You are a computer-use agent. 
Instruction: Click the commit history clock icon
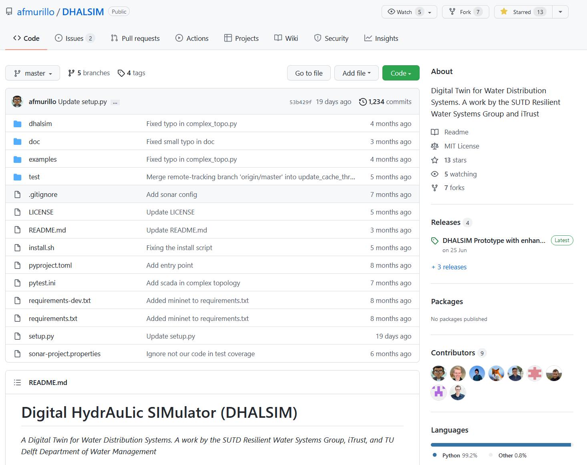click(363, 102)
